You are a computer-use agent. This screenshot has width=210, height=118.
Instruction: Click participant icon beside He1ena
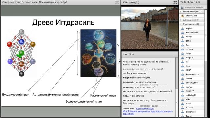pos(182,49)
